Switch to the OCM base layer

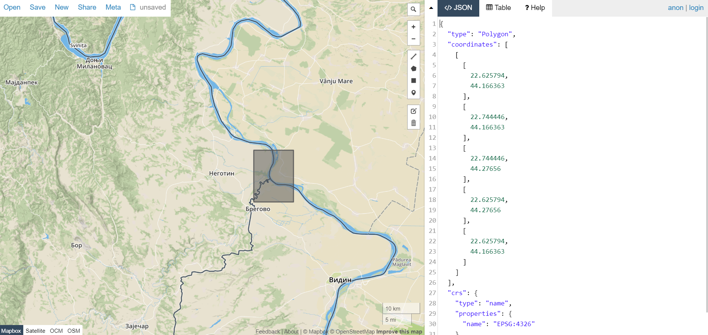click(x=57, y=331)
